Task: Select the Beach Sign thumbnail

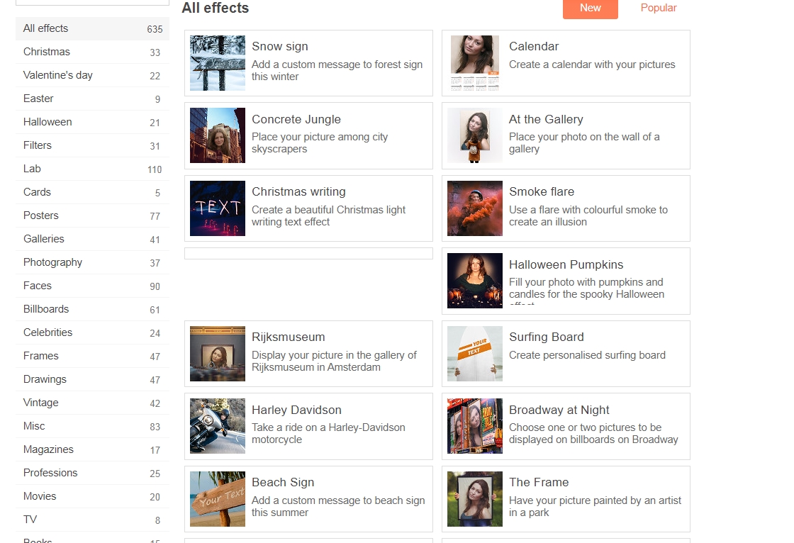Action: pos(218,499)
